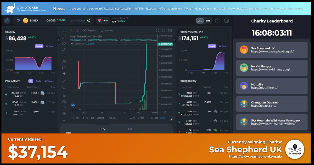Open Muttville charity link
The image size is (314, 165).
tap(272, 86)
